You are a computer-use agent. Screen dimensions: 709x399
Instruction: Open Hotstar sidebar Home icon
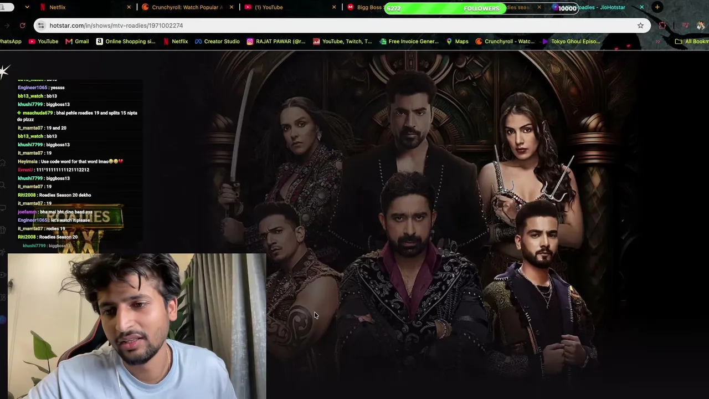[3, 162]
